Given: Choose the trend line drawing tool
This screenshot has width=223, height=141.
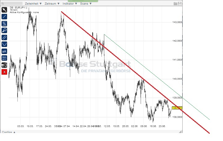Looking at the screenshot, I should [x=4, y=17].
